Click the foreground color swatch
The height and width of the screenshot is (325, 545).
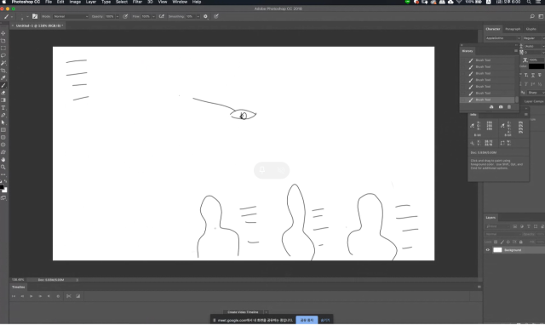tap(2, 187)
